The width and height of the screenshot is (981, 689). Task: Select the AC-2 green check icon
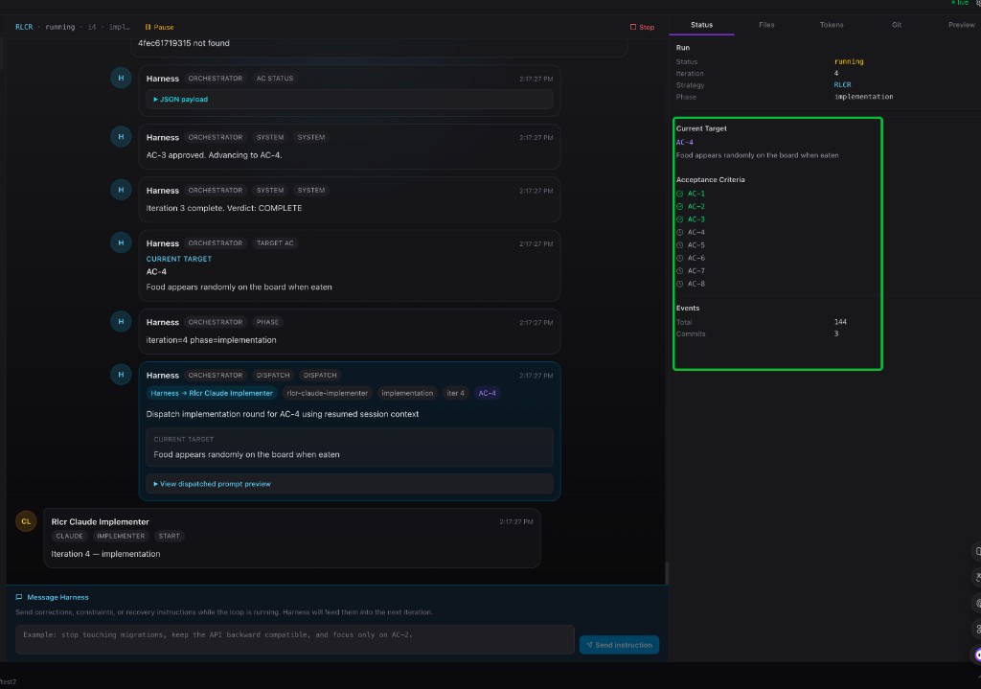[679, 207]
